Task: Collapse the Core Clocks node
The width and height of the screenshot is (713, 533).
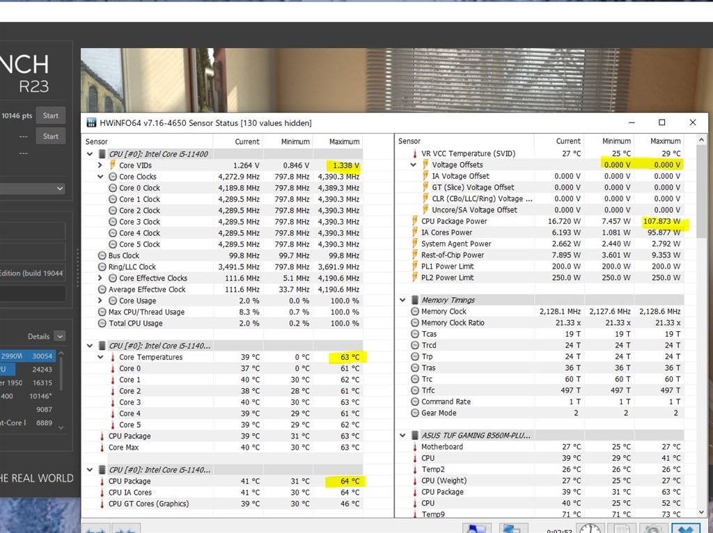Action: tap(100, 176)
